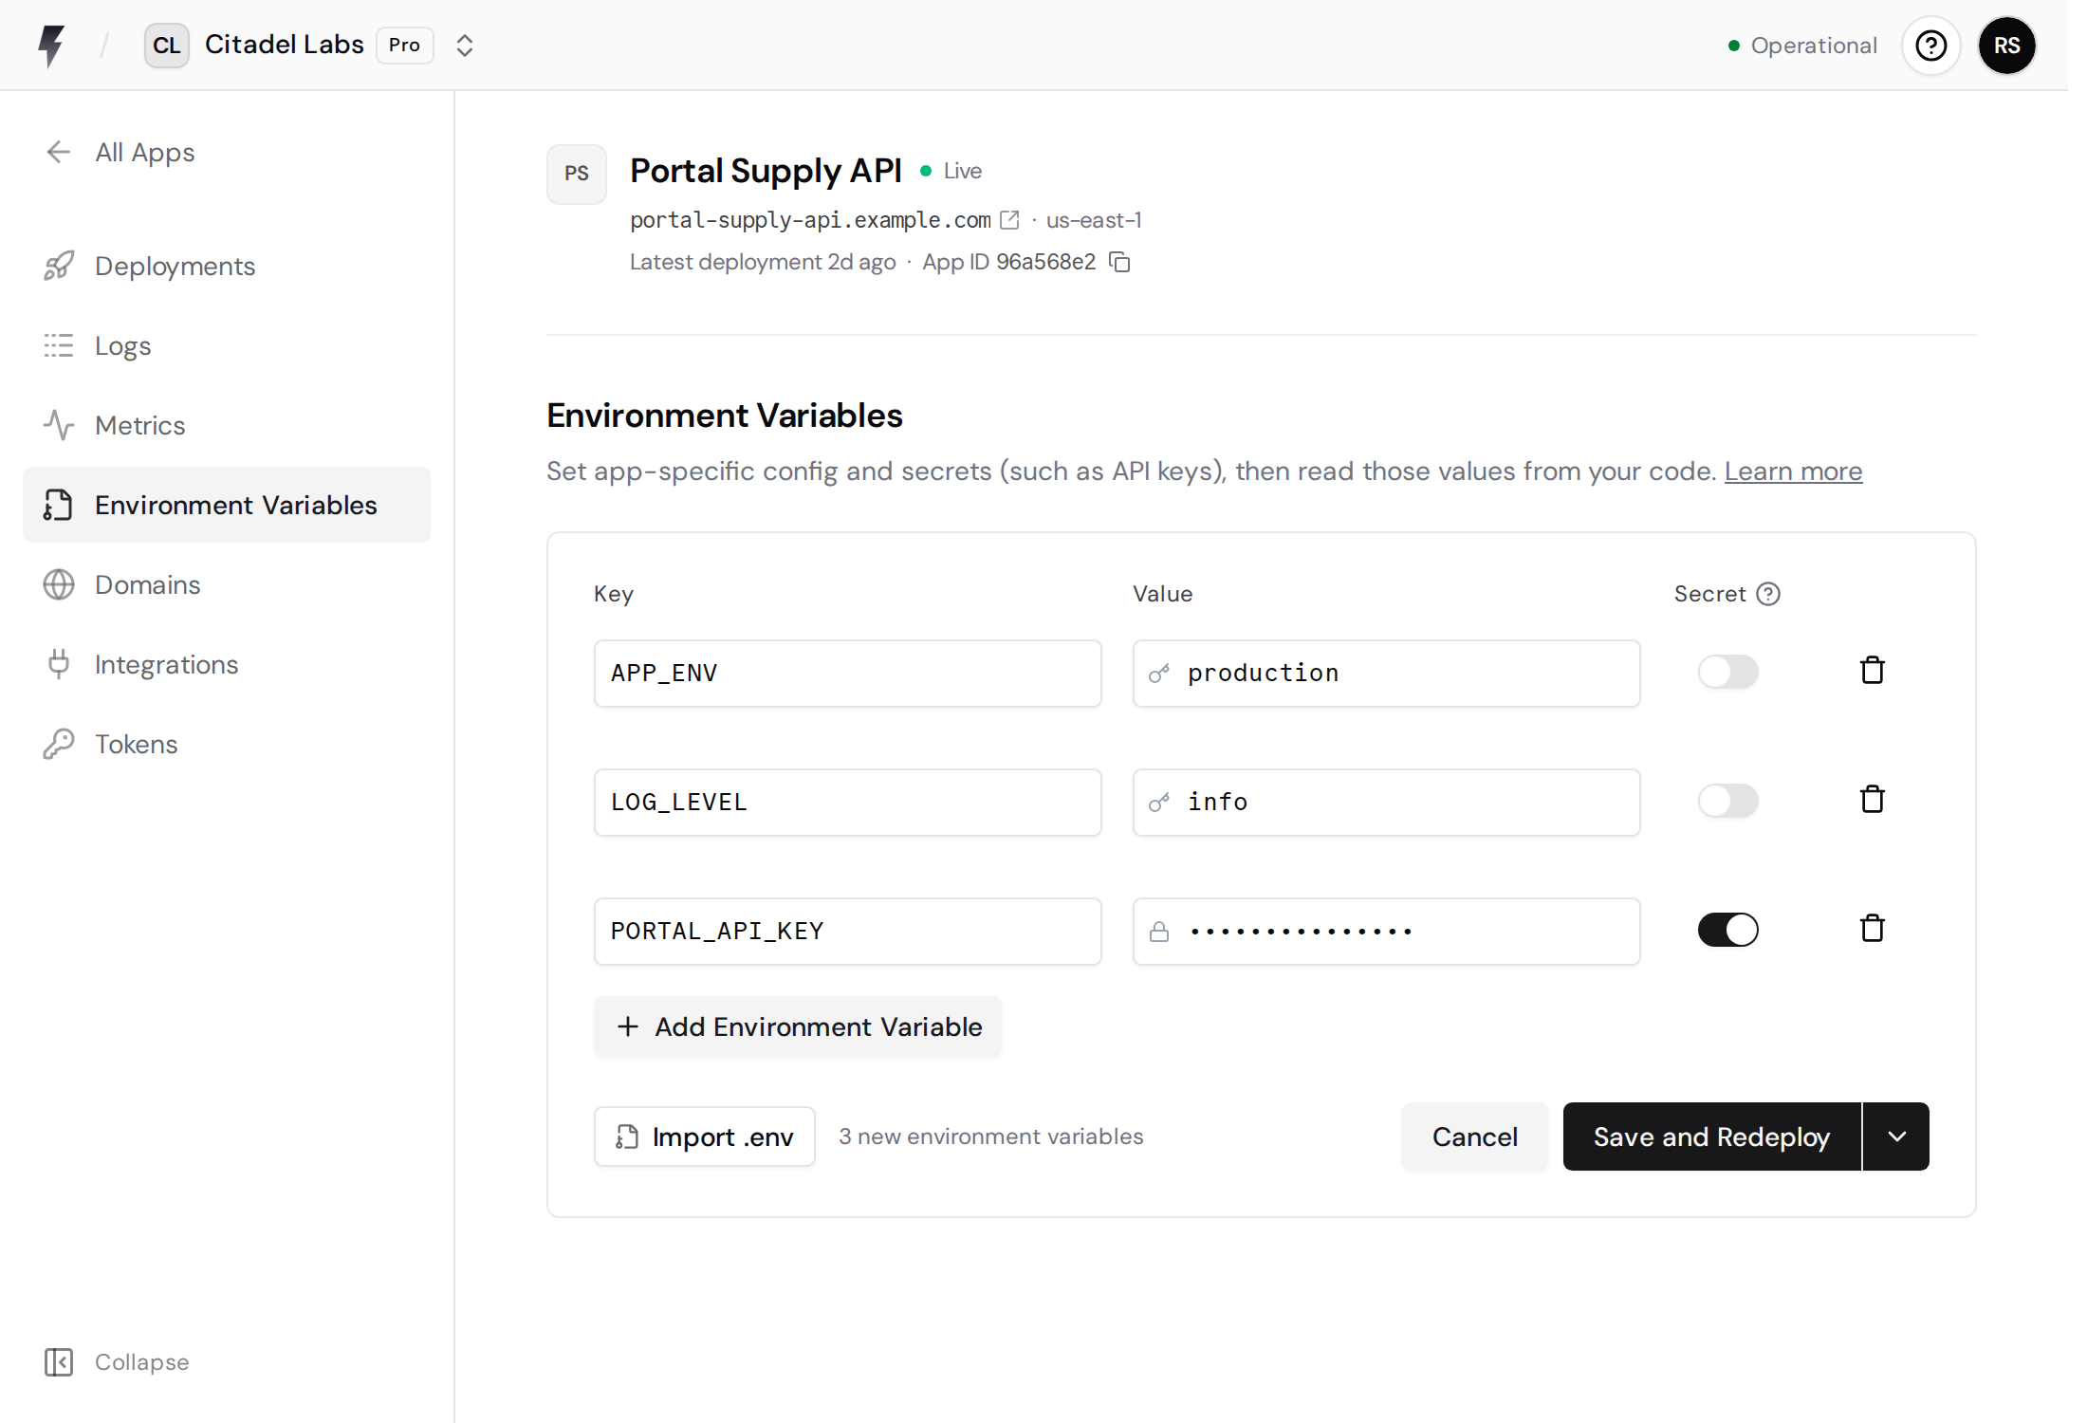
Task: Delete the LOG_LEVEL variable
Action: [1873, 800]
